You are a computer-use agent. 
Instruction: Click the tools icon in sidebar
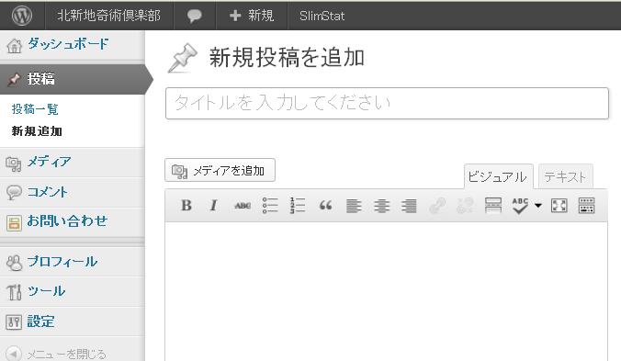(x=14, y=292)
